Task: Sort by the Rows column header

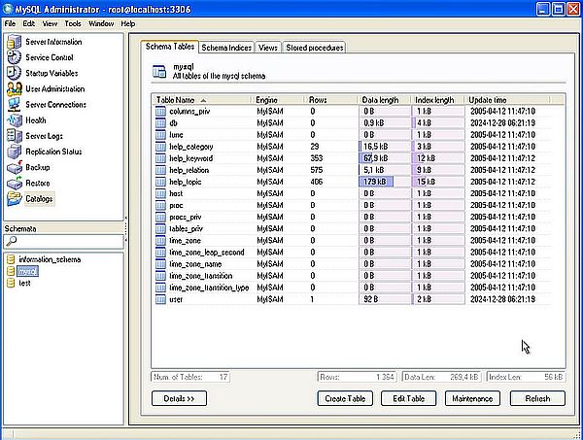Action: pyautogui.click(x=331, y=100)
